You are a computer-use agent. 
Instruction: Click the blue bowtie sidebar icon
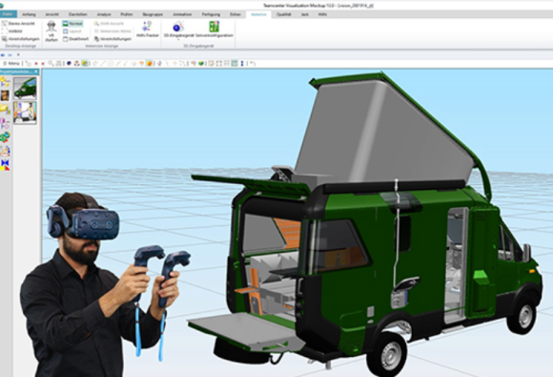tap(5, 165)
